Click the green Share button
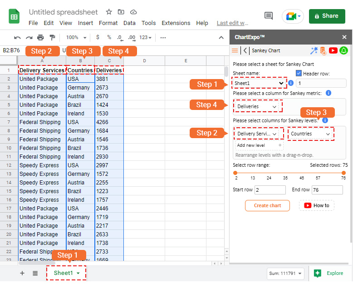Image resolution: width=353 pixels, height=289 pixels. click(327, 16)
